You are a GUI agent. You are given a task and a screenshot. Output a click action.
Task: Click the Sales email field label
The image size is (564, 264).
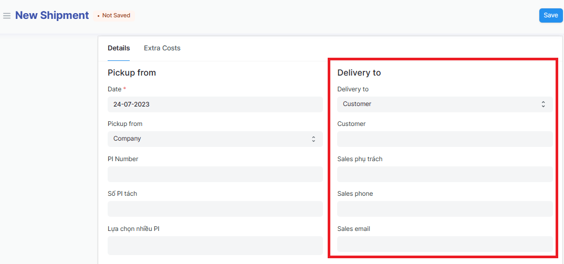[x=353, y=229]
